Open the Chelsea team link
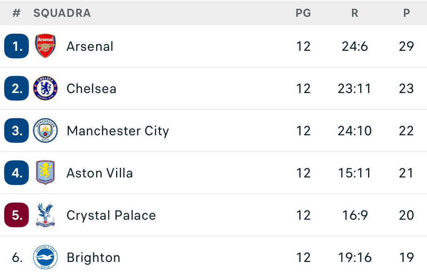 pyautogui.click(x=91, y=88)
